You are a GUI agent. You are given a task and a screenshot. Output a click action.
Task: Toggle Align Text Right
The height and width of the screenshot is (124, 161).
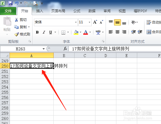click(124, 32)
